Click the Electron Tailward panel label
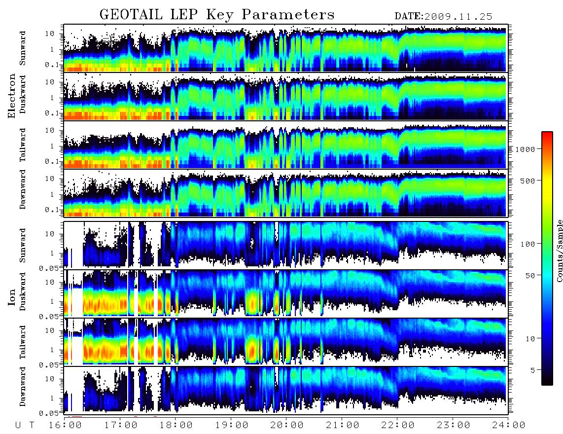This screenshot has width=563, height=434. pyautogui.click(x=23, y=145)
